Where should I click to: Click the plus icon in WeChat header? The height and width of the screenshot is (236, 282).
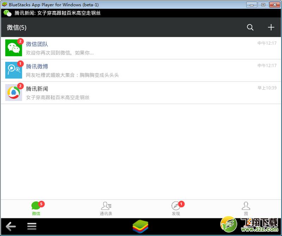click(x=271, y=27)
